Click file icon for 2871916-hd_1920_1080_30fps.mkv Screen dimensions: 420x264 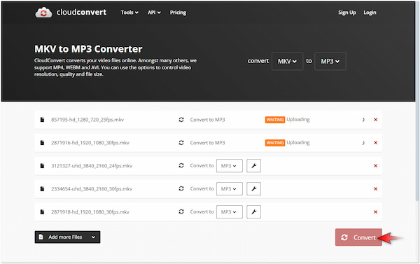(42, 143)
